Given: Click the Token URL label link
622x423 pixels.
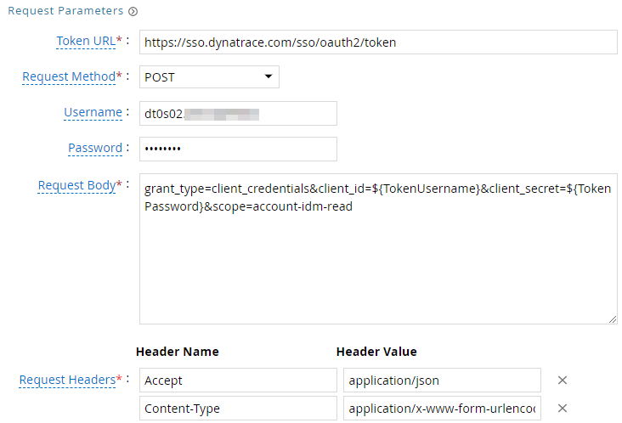Looking at the screenshot, I should click(86, 41).
